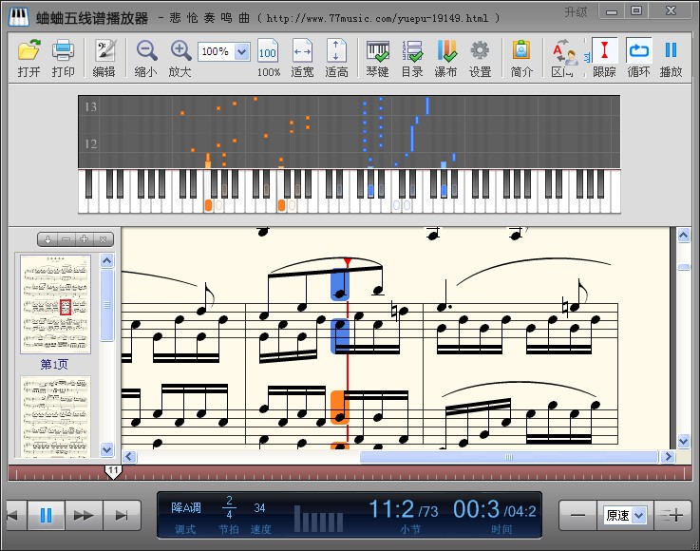Pause playback with the pause button
This screenshot has width=700, height=551.
pyautogui.click(x=46, y=515)
